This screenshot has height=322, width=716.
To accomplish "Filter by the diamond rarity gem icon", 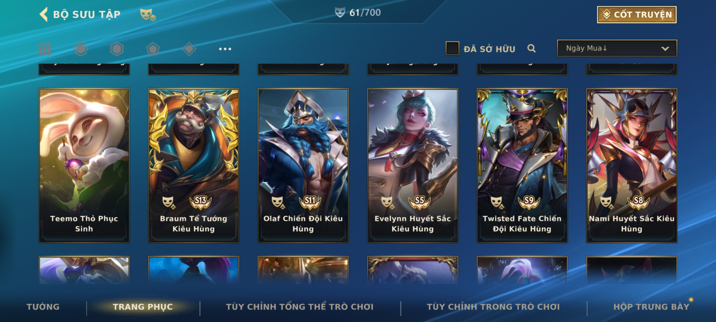I will pos(189,49).
